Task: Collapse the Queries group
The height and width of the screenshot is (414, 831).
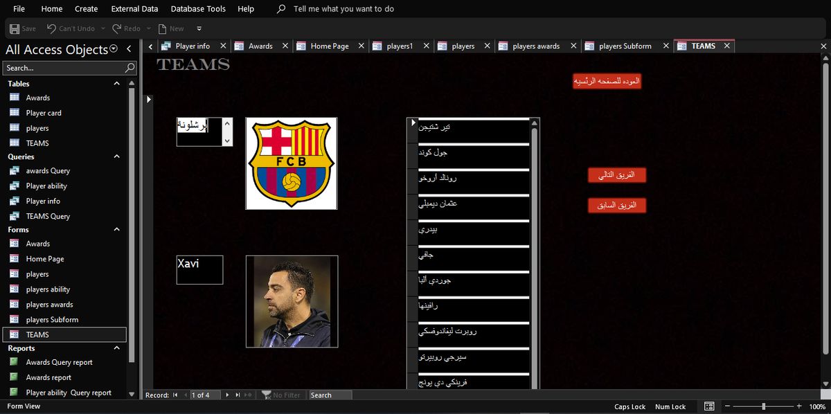Action: [x=116, y=156]
